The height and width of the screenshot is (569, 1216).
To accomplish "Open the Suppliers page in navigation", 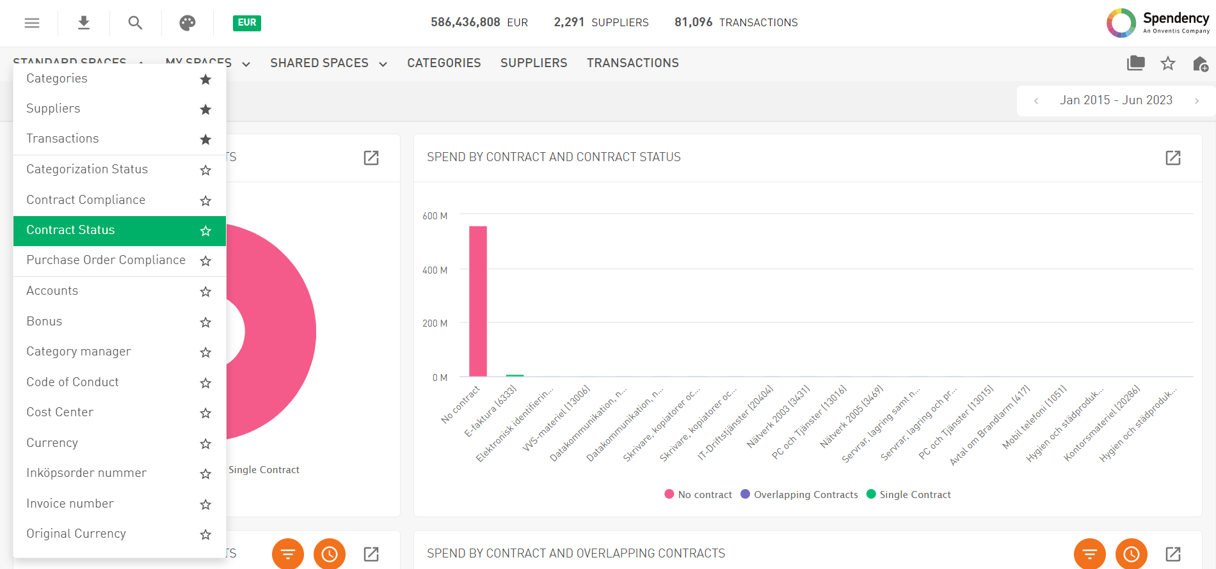I will click(x=533, y=63).
